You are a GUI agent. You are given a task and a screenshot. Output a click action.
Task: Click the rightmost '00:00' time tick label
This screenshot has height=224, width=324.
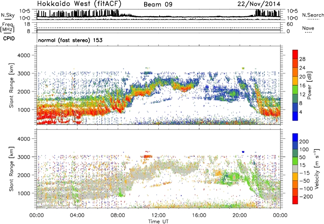(x=280, y=216)
